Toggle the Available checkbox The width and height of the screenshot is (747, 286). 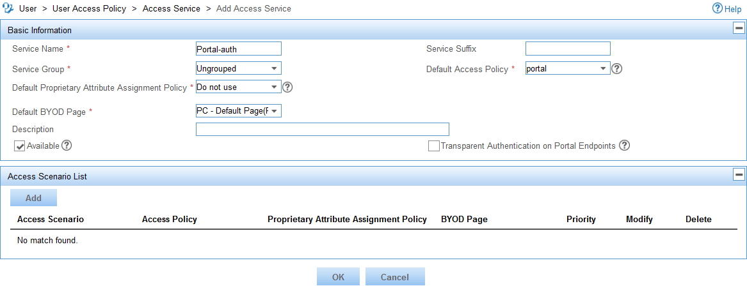[x=20, y=146]
